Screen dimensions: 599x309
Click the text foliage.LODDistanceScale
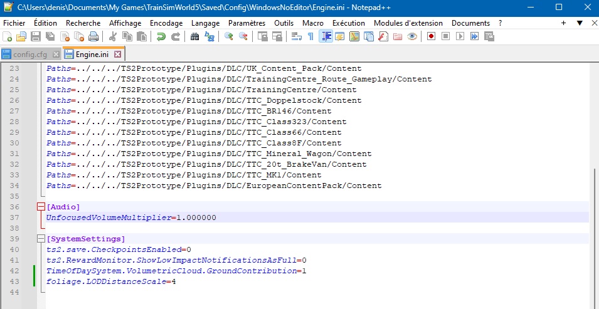(x=106, y=282)
